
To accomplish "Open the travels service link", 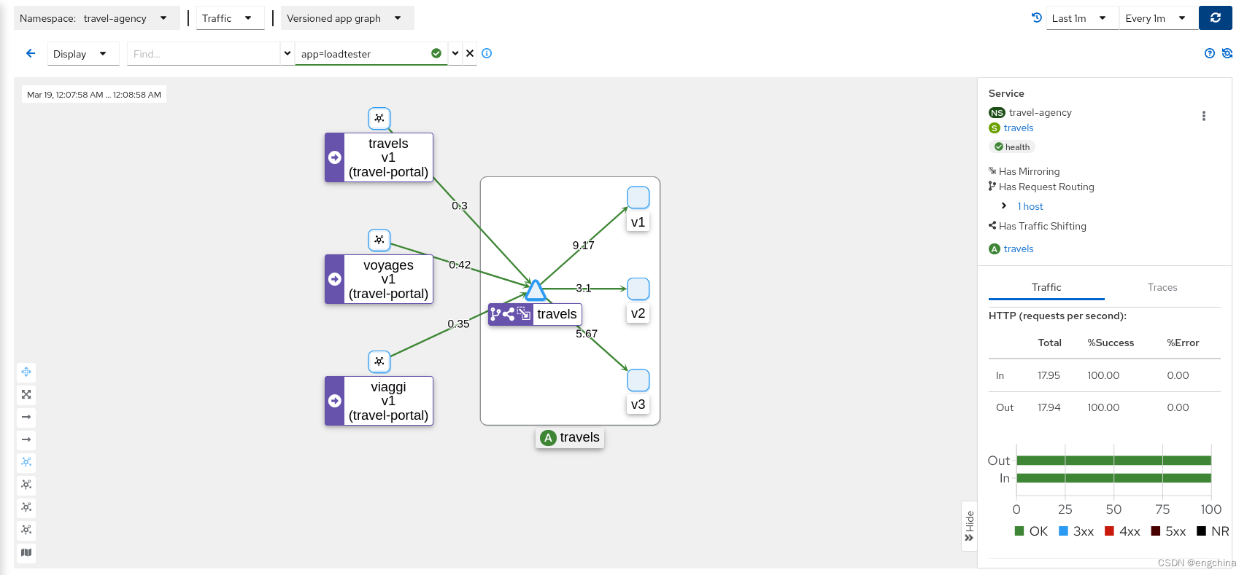I will click(x=1018, y=128).
